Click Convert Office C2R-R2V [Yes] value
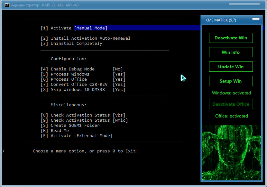The height and width of the screenshot is (187, 267). pos(119,85)
